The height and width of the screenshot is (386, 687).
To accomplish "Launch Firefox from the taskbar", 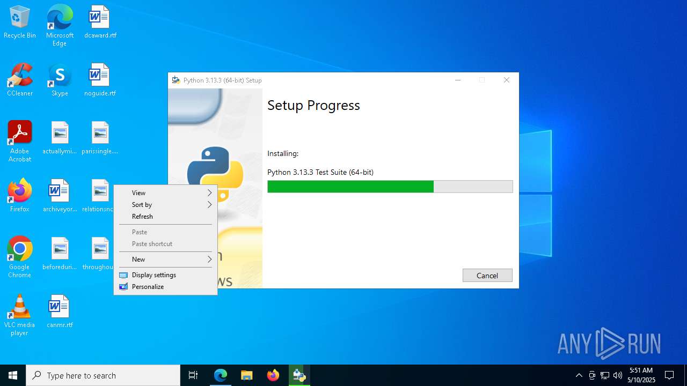I will 273,375.
